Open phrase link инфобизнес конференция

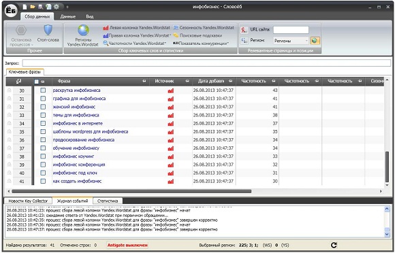click(79, 165)
